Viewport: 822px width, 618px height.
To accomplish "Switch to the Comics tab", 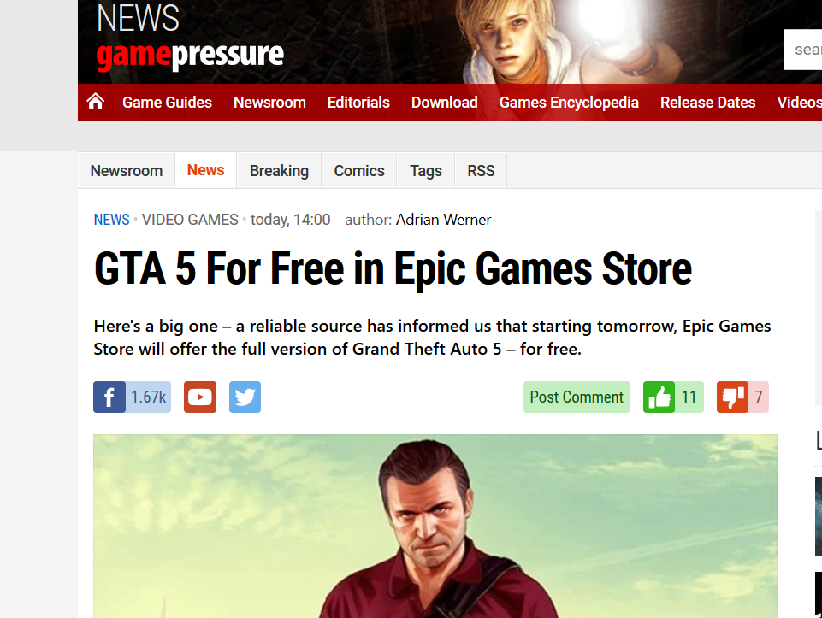I will pyautogui.click(x=359, y=171).
